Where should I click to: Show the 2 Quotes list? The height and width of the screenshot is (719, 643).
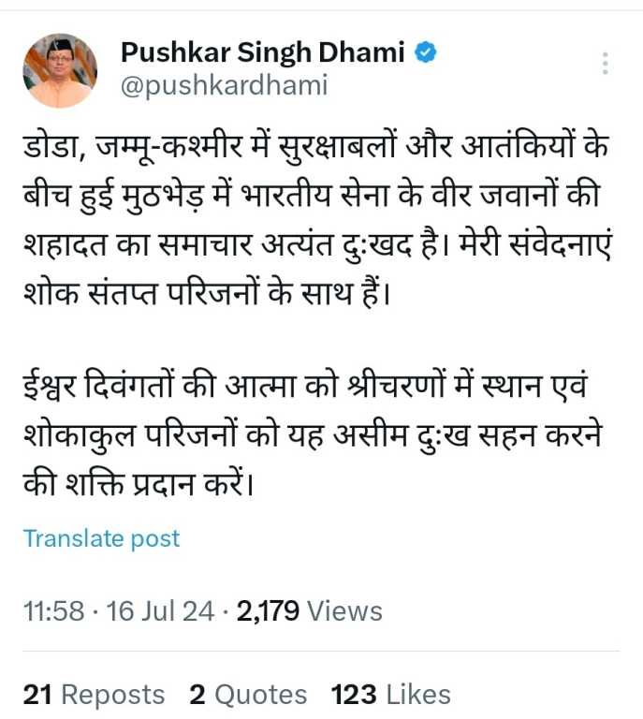[x=248, y=695]
